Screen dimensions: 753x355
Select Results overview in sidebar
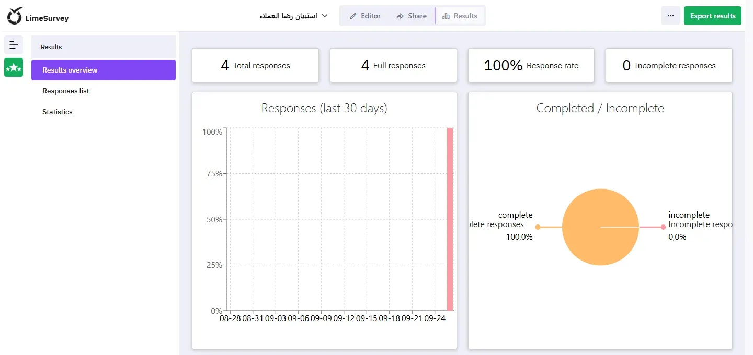pos(104,70)
